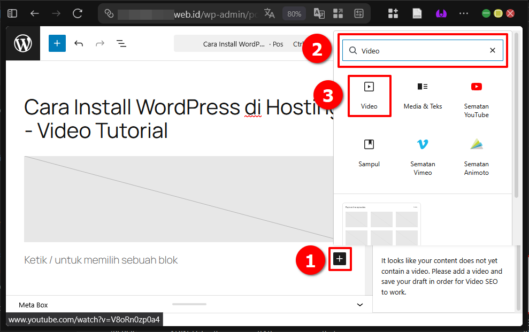Click the Undo arrow in the editor toolbar
529x332 pixels.
[79, 43]
